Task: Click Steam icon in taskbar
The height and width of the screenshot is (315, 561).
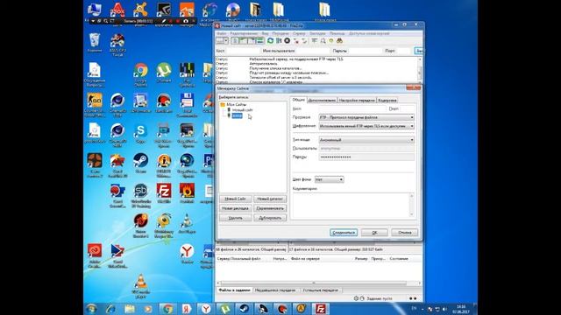Action: (x=244, y=309)
